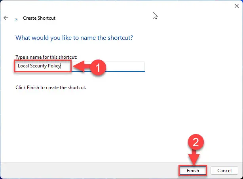Go back using the back arrow
Viewport: 243px width, 179px height.
[6, 18]
